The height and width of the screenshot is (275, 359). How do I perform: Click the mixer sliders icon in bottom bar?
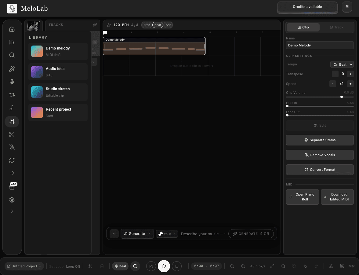pyautogui.click(x=331, y=266)
